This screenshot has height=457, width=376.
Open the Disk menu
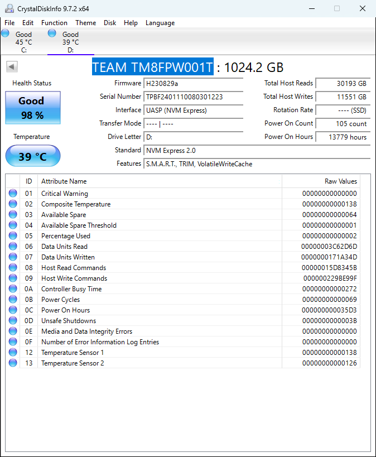tap(110, 23)
